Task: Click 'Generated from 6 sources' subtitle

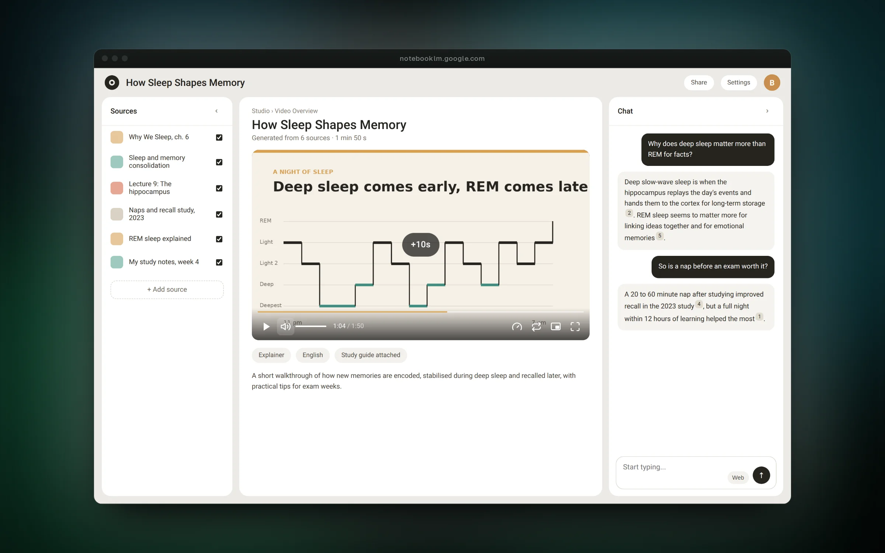Action: [309, 138]
